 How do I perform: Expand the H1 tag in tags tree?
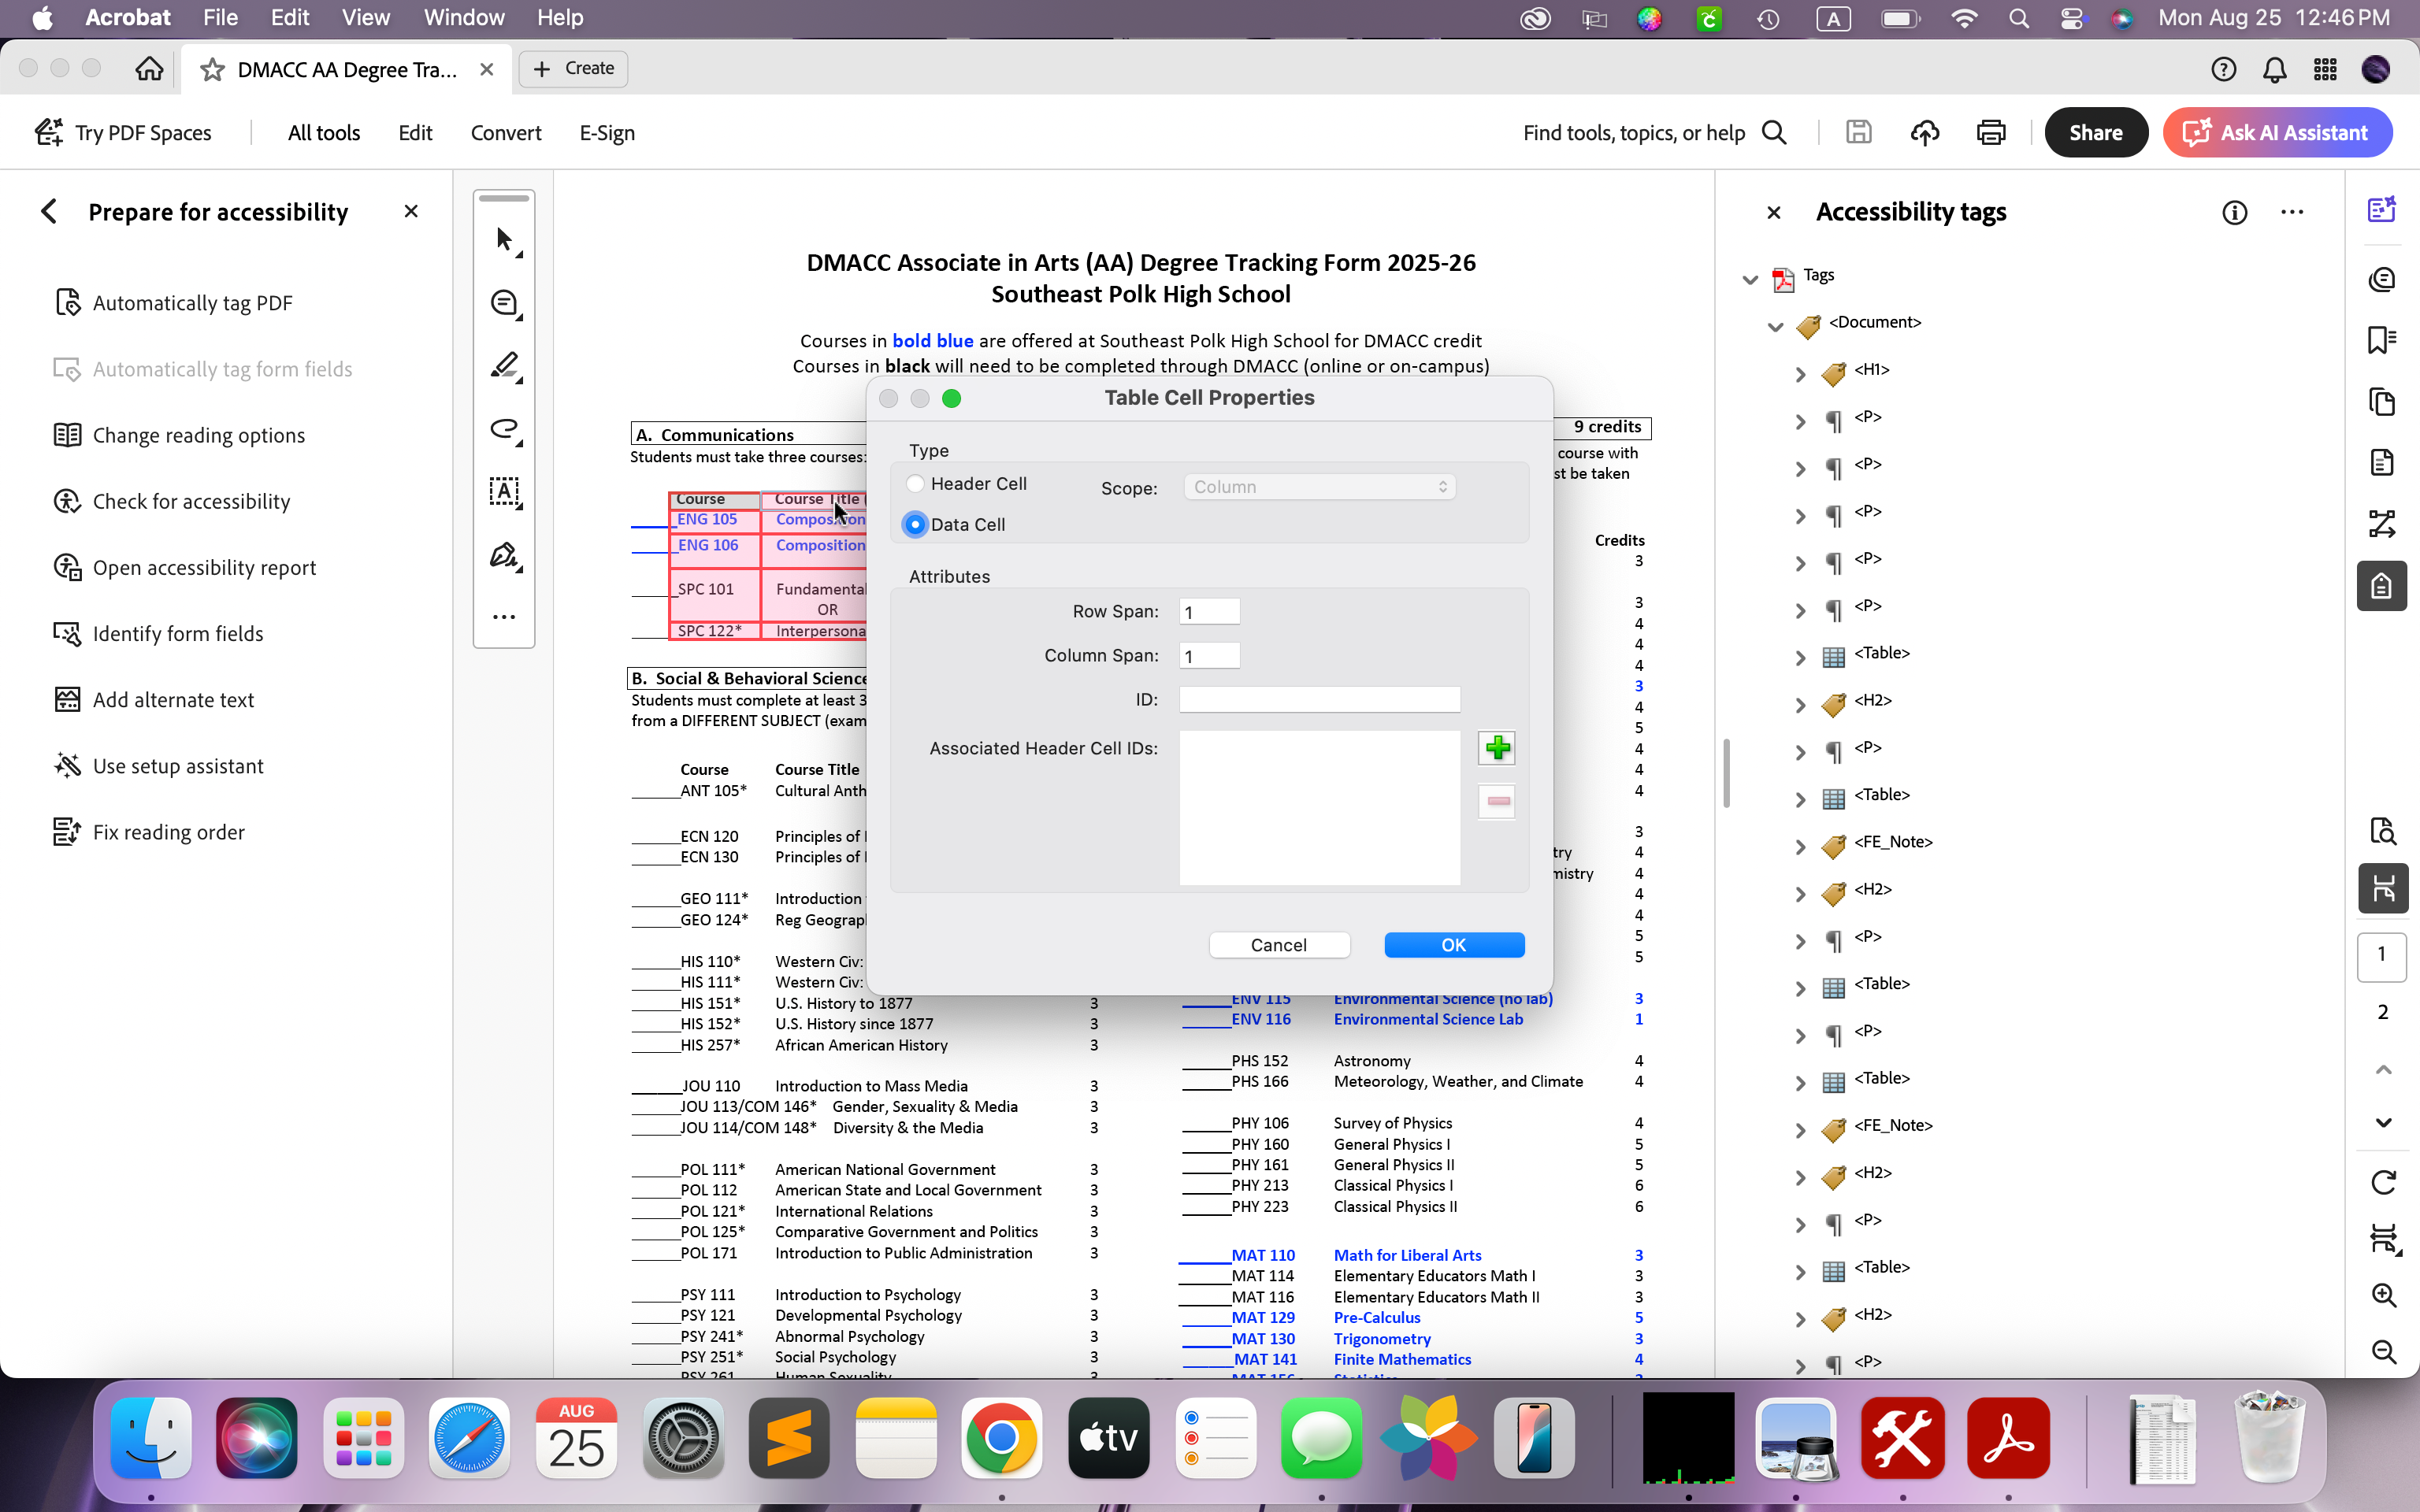tap(1800, 373)
